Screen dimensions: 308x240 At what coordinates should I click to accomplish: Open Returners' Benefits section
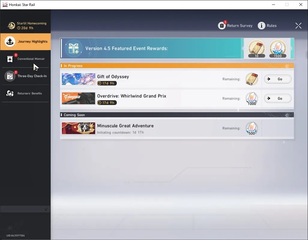pos(25,93)
